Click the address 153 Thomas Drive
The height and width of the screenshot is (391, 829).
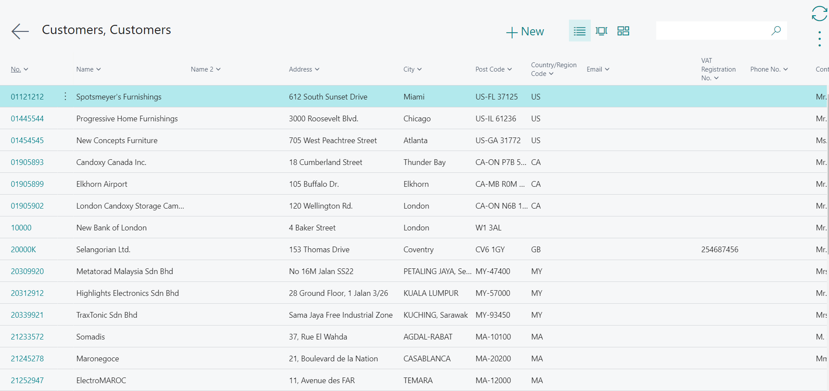pos(319,250)
